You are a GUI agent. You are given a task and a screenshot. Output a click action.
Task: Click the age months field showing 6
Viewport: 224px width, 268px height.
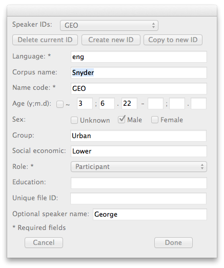[107, 103]
